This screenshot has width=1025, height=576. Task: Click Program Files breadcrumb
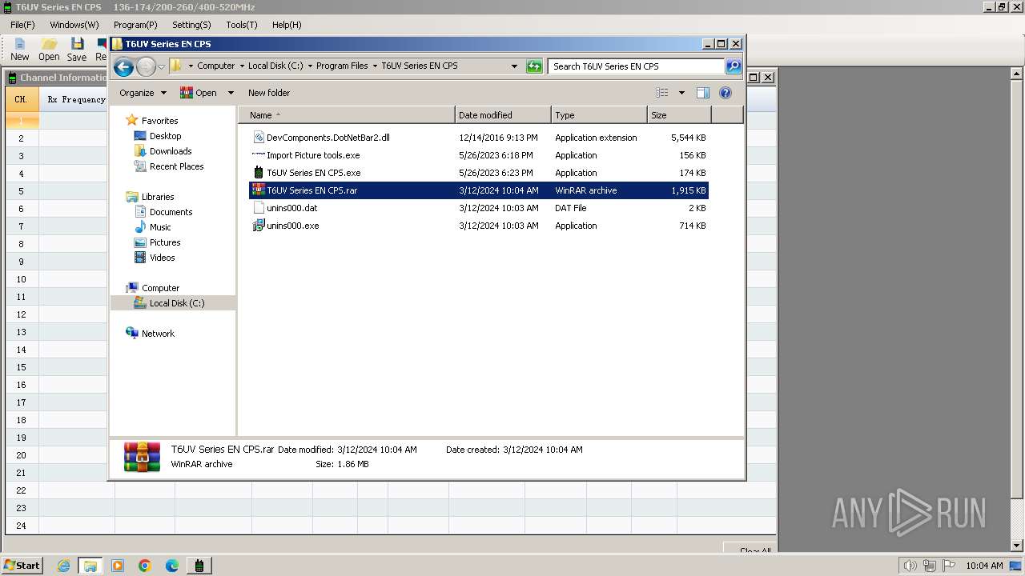342,66
